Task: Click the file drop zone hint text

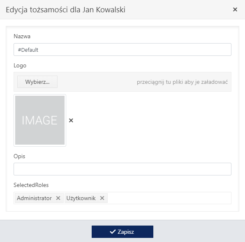Action: 182,82
